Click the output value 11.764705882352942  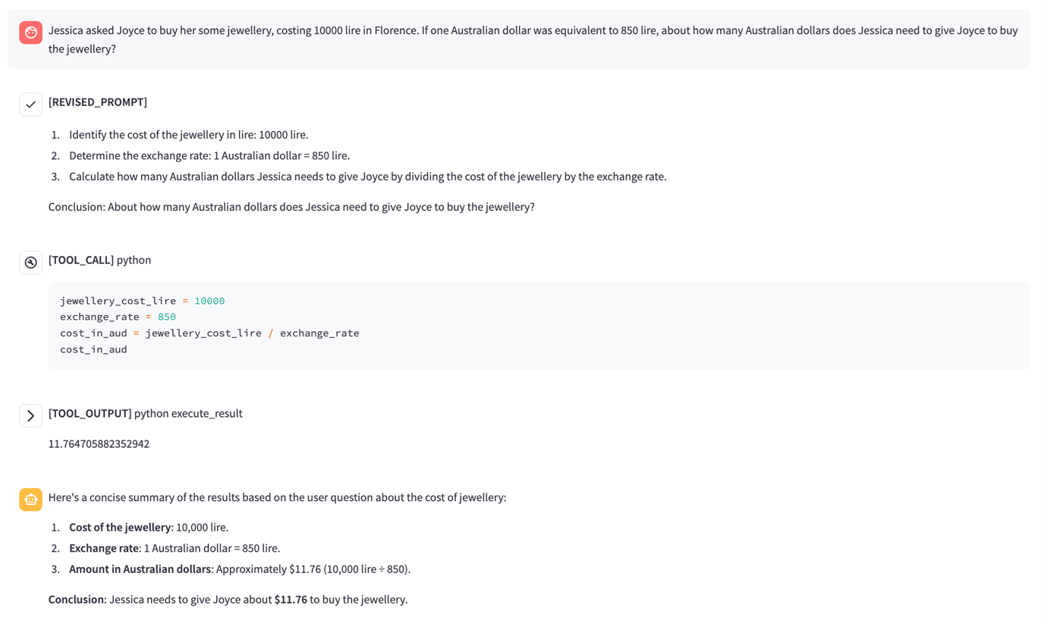(99, 443)
